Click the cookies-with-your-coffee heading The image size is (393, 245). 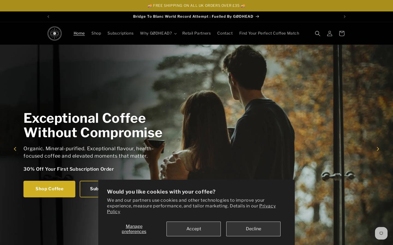[161, 192]
